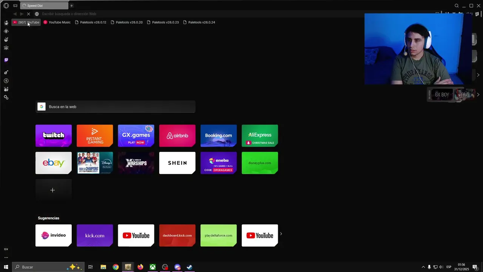Open the sidebar three-dots more menu
The image size is (483, 272).
[6, 258]
